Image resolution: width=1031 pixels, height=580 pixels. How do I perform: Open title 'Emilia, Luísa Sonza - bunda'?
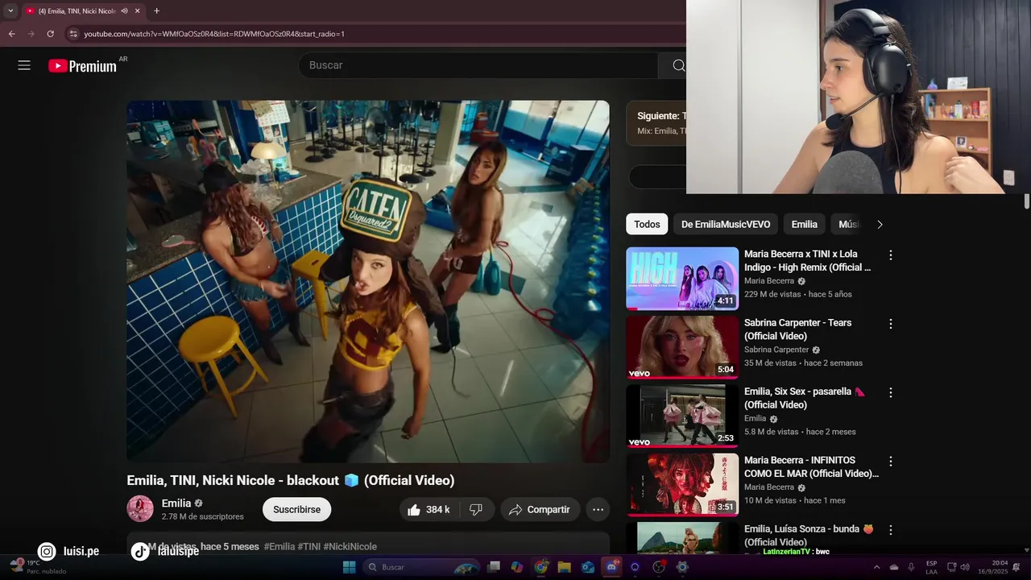click(809, 536)
